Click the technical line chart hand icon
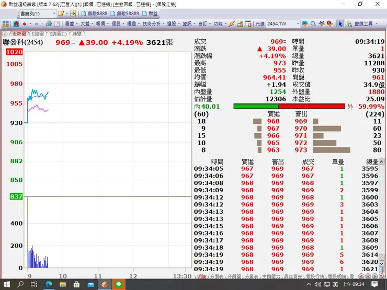 click(x=321, y=24)
